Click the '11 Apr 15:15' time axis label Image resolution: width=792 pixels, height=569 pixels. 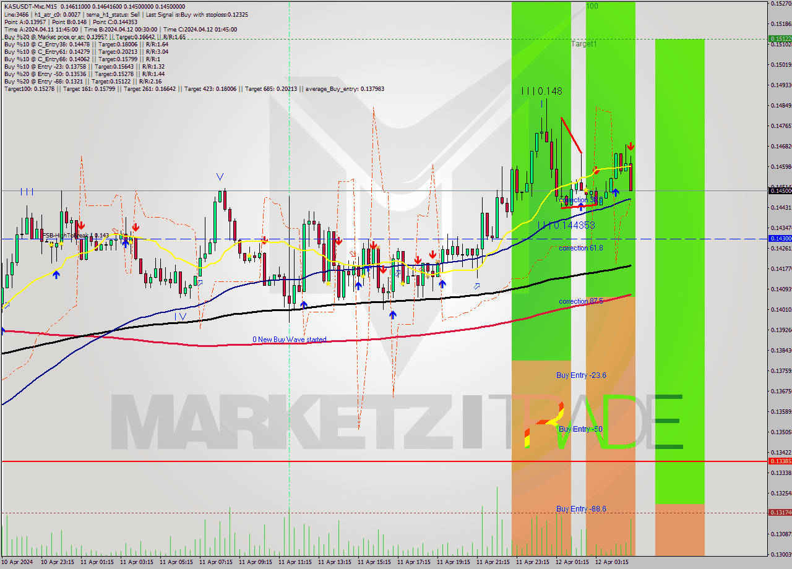click(x=374, y=562)
